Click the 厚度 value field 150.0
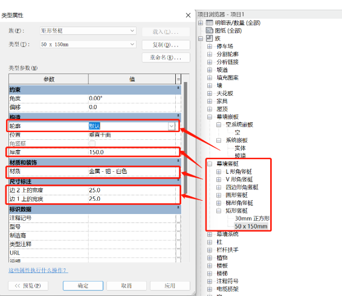This screenshot has height=296, width=342. [132, 152]
